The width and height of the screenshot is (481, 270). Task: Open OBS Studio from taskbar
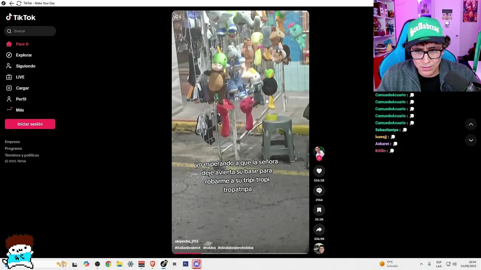[97, 264]
